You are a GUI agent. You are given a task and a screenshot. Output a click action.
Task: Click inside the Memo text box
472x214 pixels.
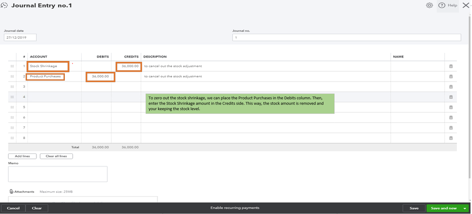coord(58,173)
